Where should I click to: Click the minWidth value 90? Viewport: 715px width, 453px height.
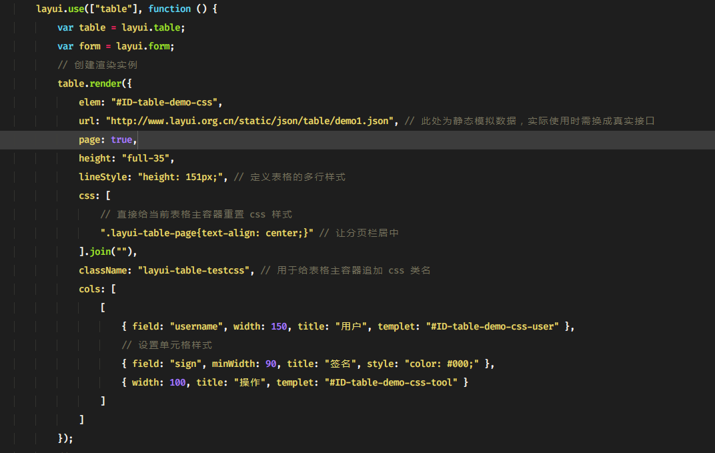click(x=271, y=364)
